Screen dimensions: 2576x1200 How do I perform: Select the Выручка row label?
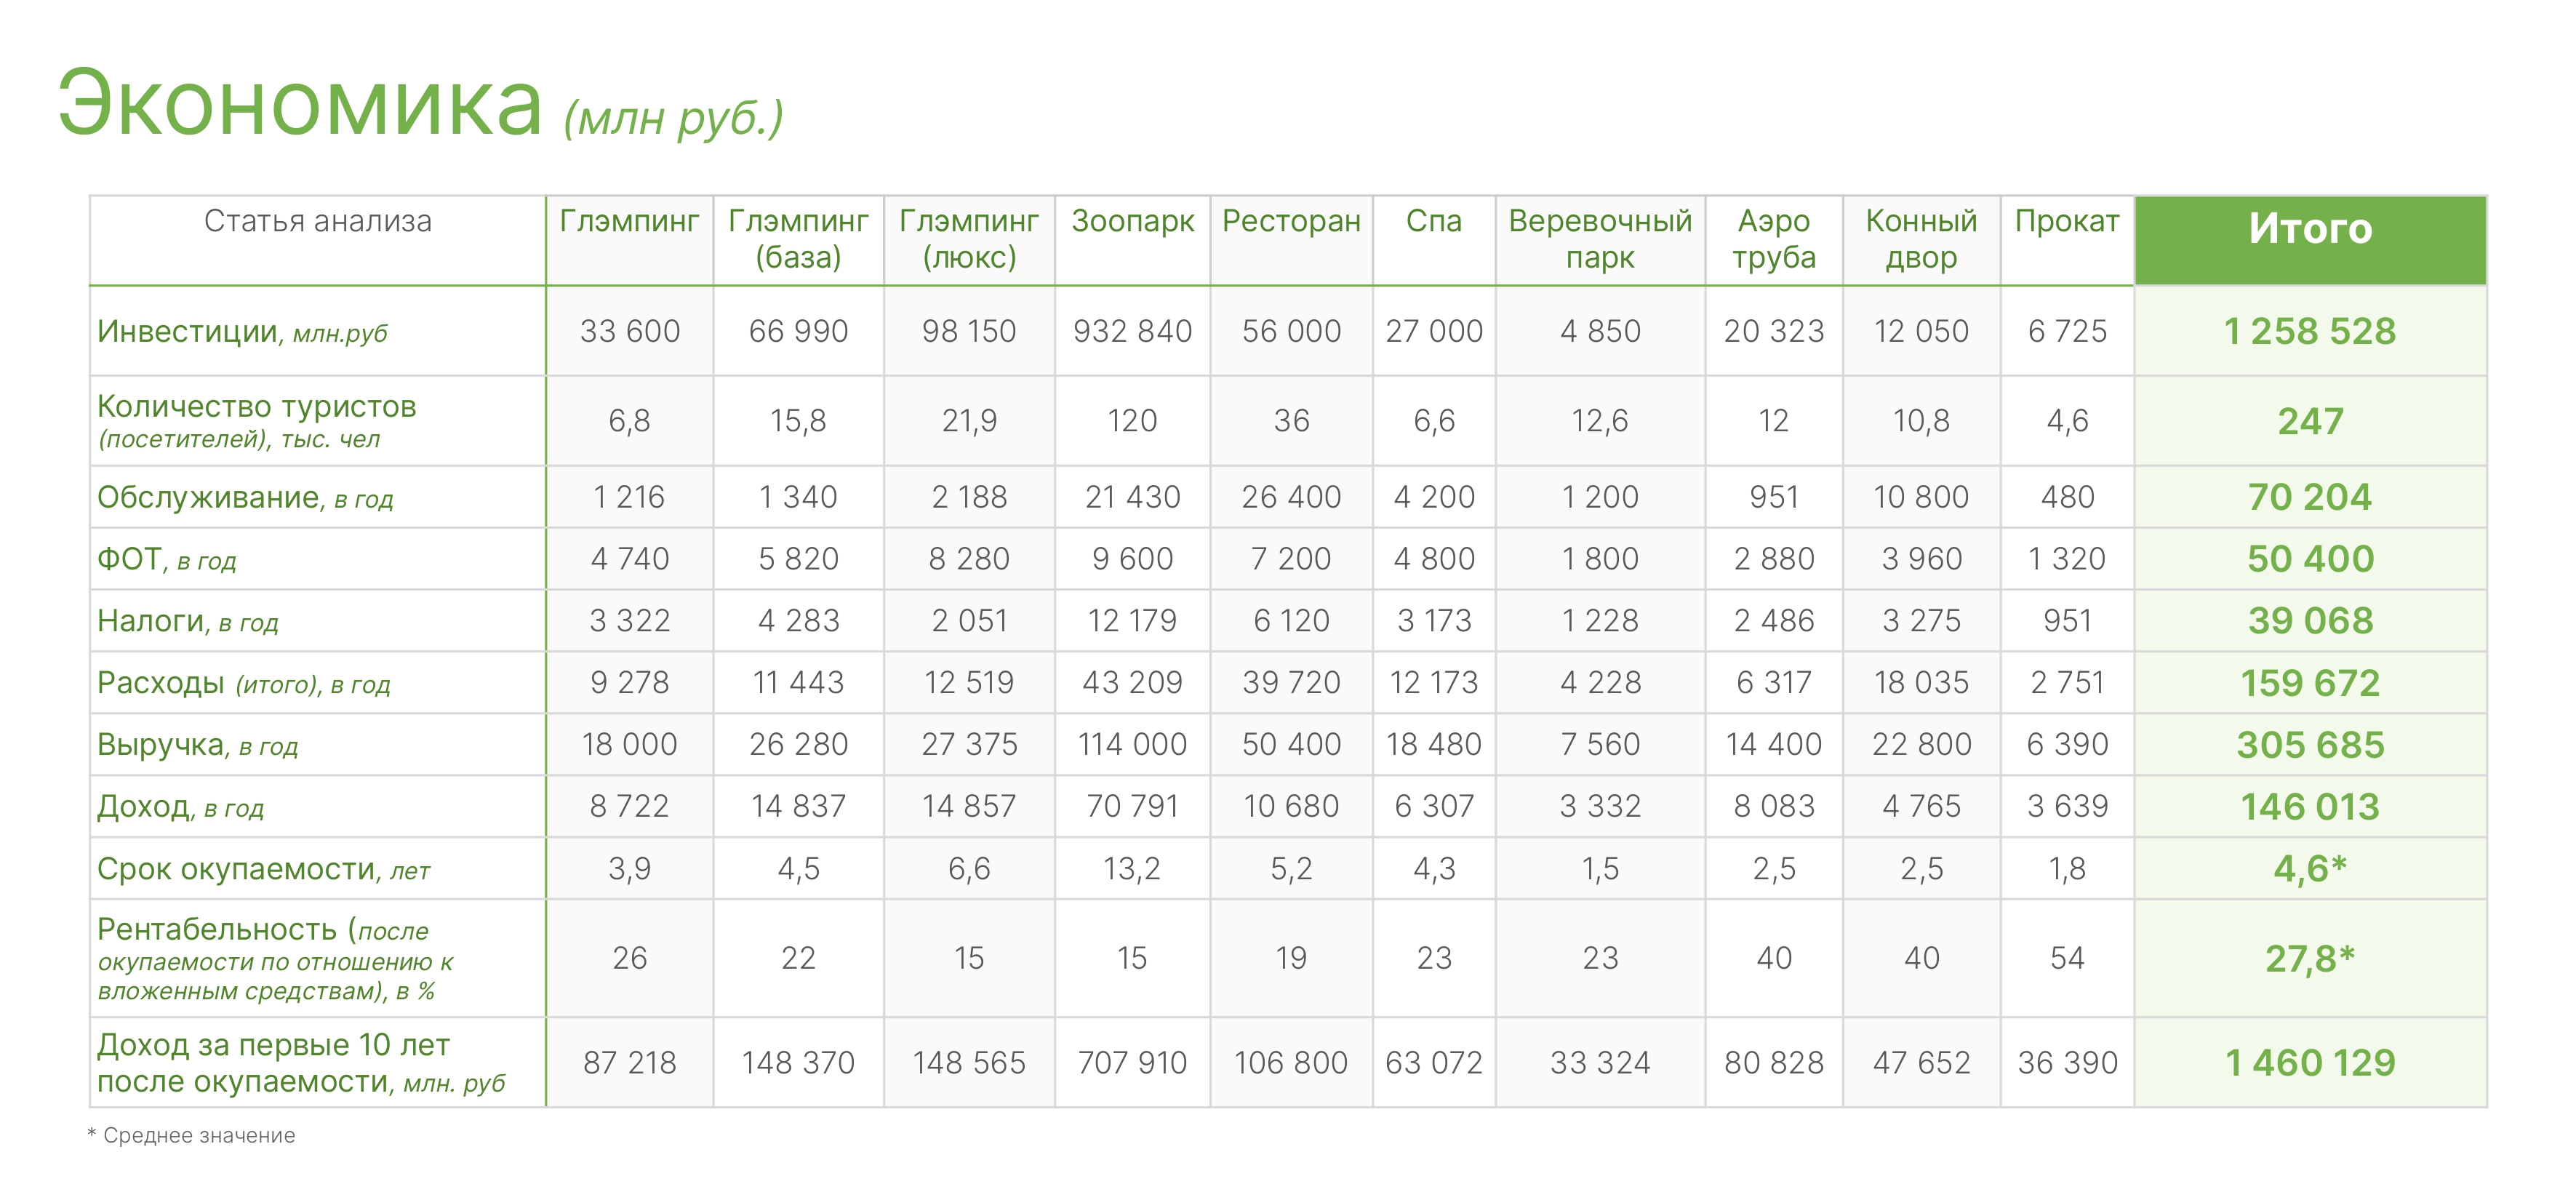coord(197,745)
